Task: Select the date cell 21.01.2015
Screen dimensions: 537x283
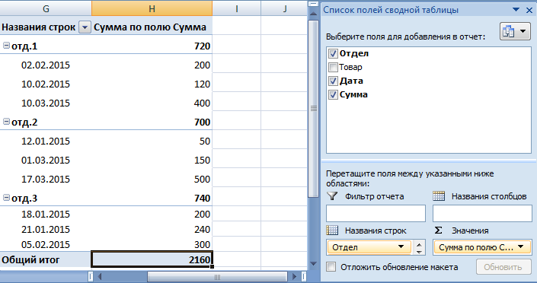Action: 46,229
